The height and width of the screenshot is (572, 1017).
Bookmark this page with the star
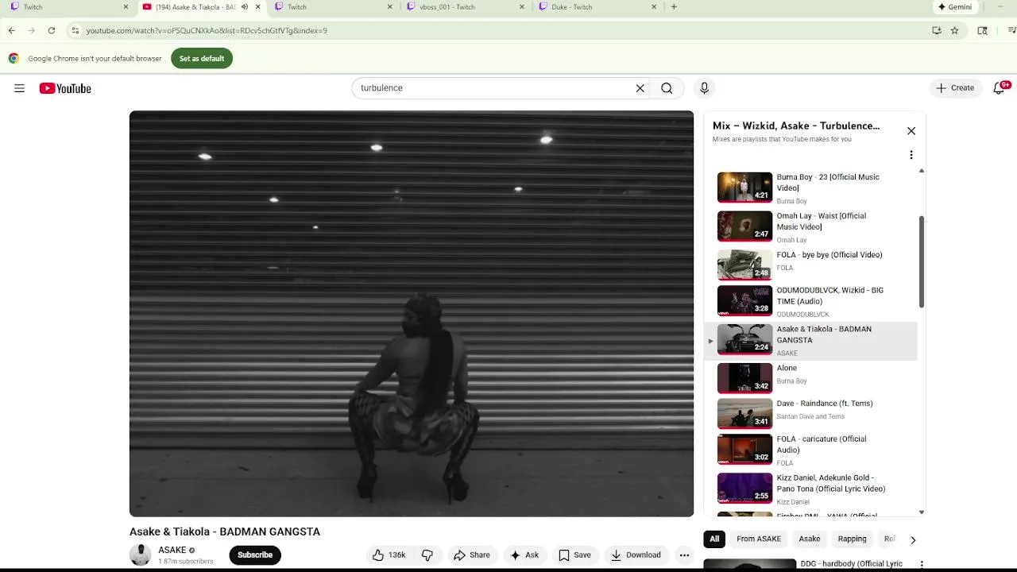pyautogui.click(x=955, y=30)
